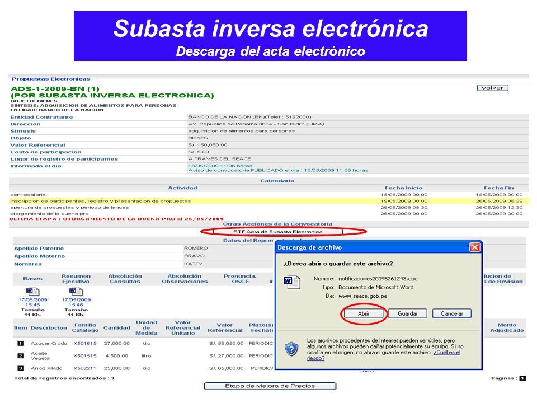Click Valor Referencial Unitario column header
The image size is (537, 403).
(x=183, y=327)
